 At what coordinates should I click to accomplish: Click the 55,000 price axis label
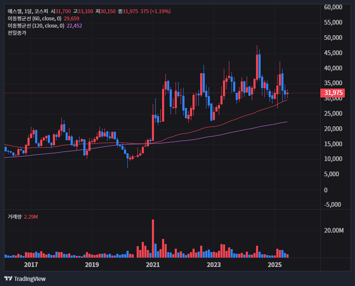pos(333,22)
